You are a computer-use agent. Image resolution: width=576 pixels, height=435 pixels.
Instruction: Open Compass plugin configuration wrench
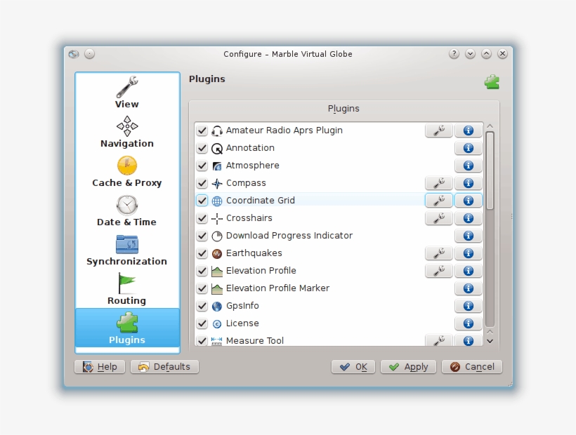[438, 182]
